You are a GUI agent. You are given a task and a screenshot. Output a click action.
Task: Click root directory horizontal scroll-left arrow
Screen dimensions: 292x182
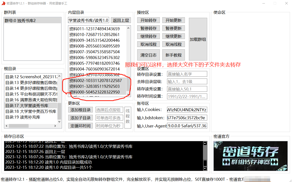[x=7, y=126]
